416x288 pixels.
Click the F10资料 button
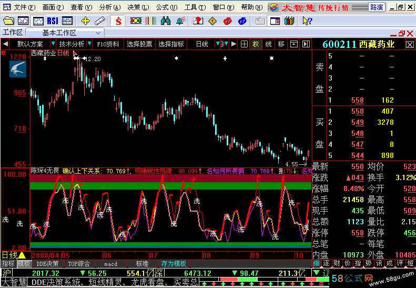[x=108, y=44]
